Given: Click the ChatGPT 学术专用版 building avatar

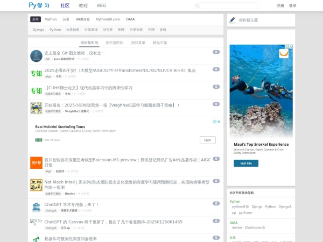Looking at the screenshot, I should tap(36, 207).
